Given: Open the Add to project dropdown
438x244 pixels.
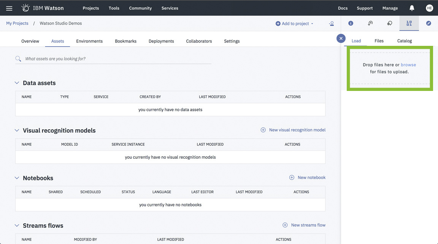Looking at the screenshot, I should (294, 23).
